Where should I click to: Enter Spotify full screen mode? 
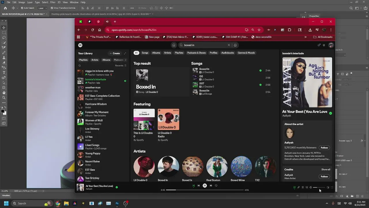[x=332, y=187]
